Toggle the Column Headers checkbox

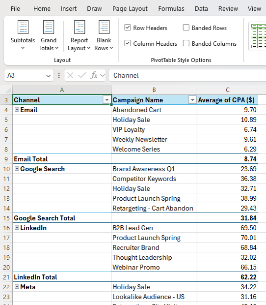tap(128, 43)
